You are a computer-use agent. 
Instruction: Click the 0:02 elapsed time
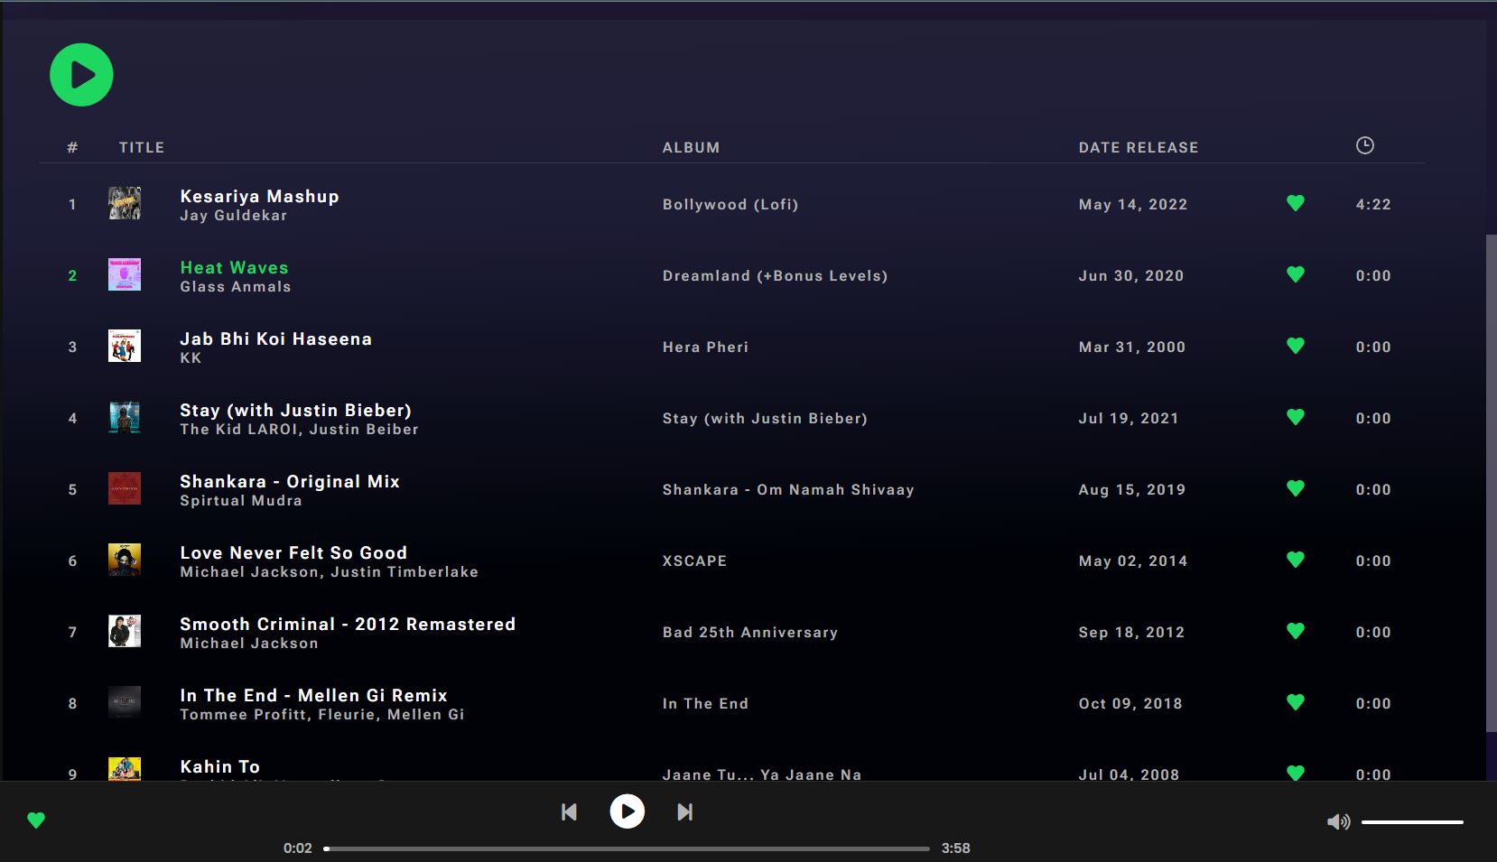click(298, 848)
